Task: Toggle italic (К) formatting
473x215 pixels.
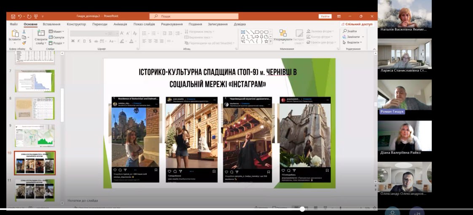Action: coord(79,41)
